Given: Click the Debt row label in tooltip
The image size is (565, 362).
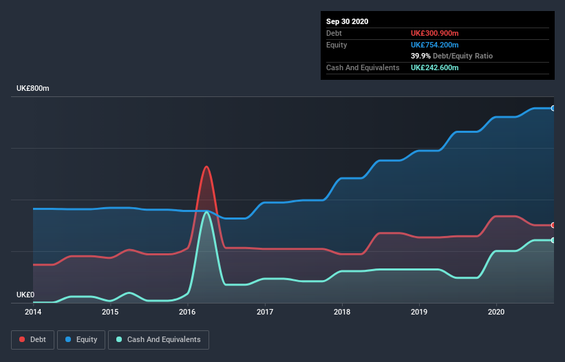Looking at the screenshot, I should [x=334, y=33].
